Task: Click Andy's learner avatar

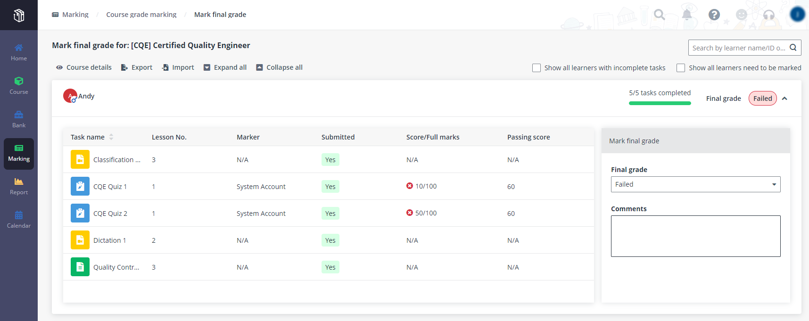Action: pyautogui.click(x=70, y=96)
